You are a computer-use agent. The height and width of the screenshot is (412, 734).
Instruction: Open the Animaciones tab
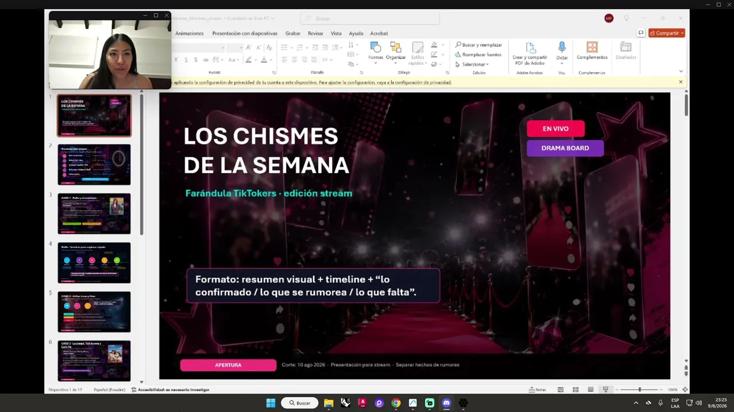tap(189, 33)
